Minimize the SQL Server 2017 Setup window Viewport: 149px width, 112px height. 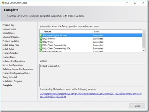[x=127, y=3]
